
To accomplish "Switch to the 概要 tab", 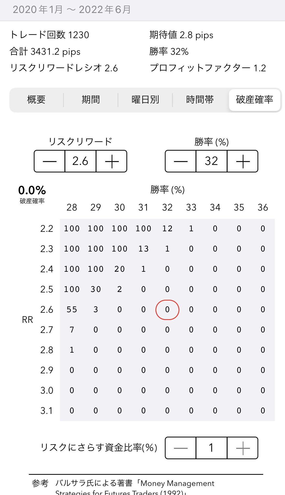I will click(x=36, y=100).
